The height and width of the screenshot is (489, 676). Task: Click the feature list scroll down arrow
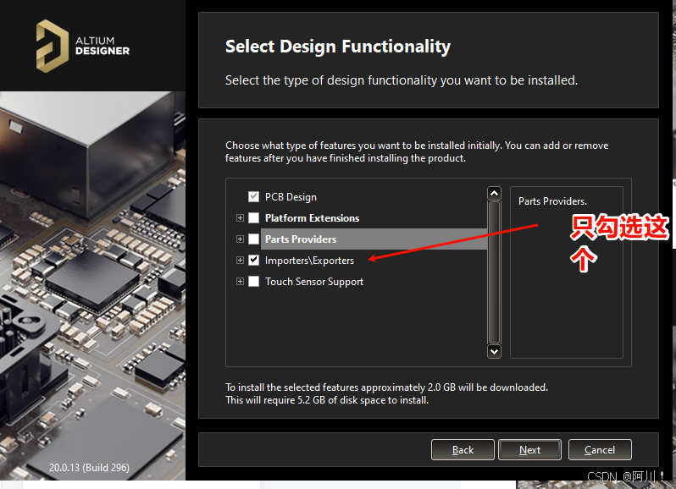(x=494, y=351)
